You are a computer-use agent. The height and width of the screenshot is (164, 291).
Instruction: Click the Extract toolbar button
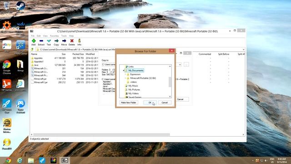tap(41, 42)
